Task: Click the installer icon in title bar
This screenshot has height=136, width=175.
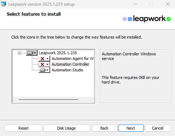Action: click(x=3, y=4)
